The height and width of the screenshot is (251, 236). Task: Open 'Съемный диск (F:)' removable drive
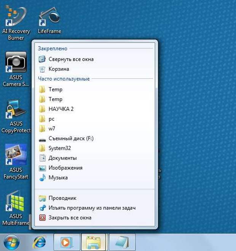[x=71, y=139]
